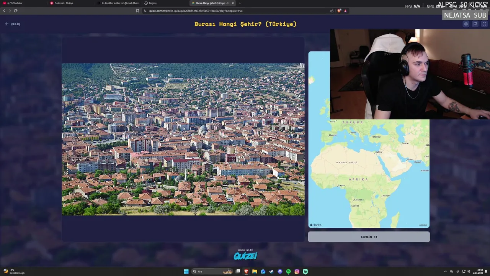
Task: Click the AFRIKA label on the map
Action: (x=358, y=179)
